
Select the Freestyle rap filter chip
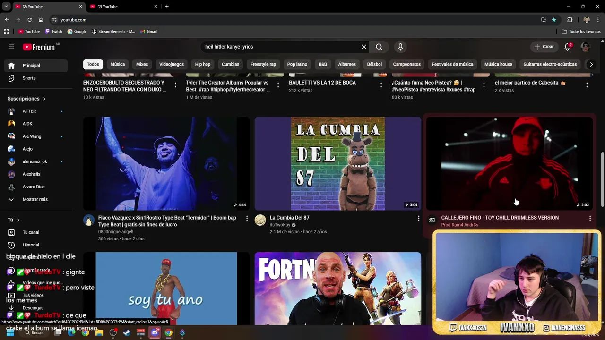[263, 64]
